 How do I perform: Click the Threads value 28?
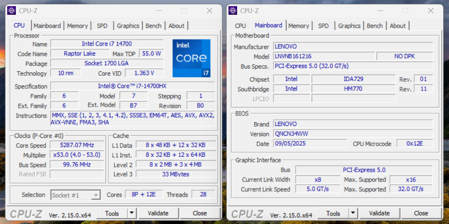[x=203, y=194]
